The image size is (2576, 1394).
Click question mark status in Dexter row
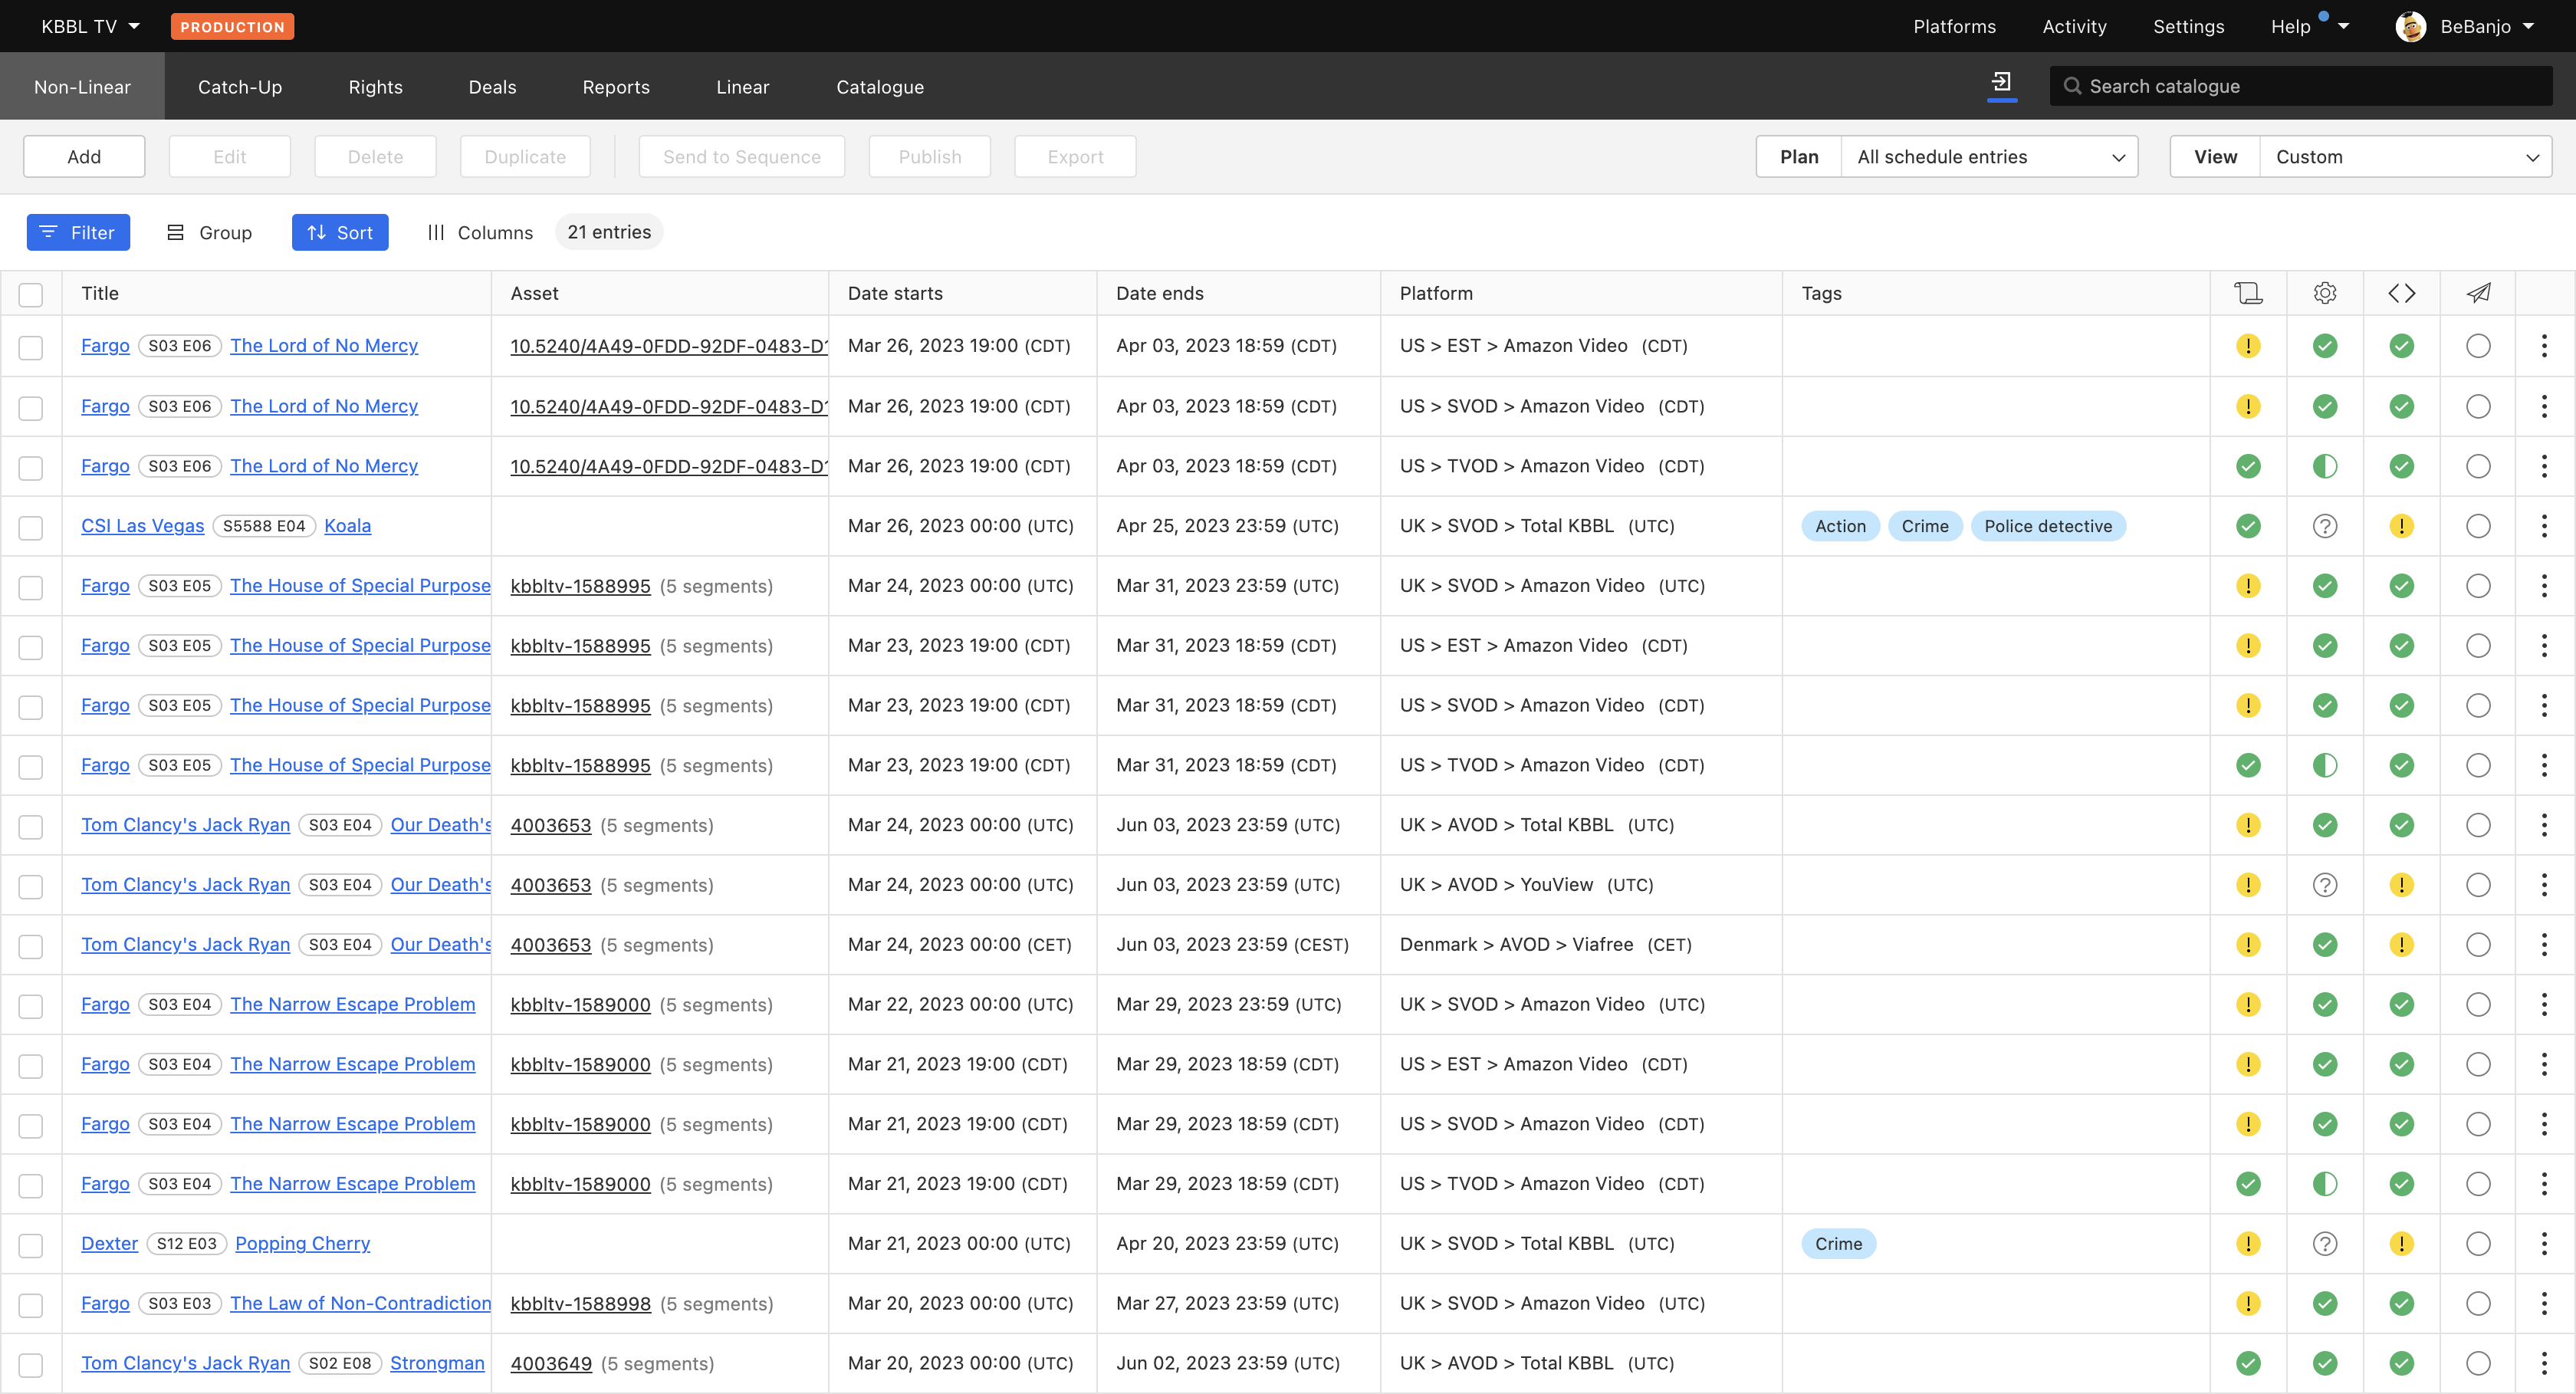(2324, 1243)
